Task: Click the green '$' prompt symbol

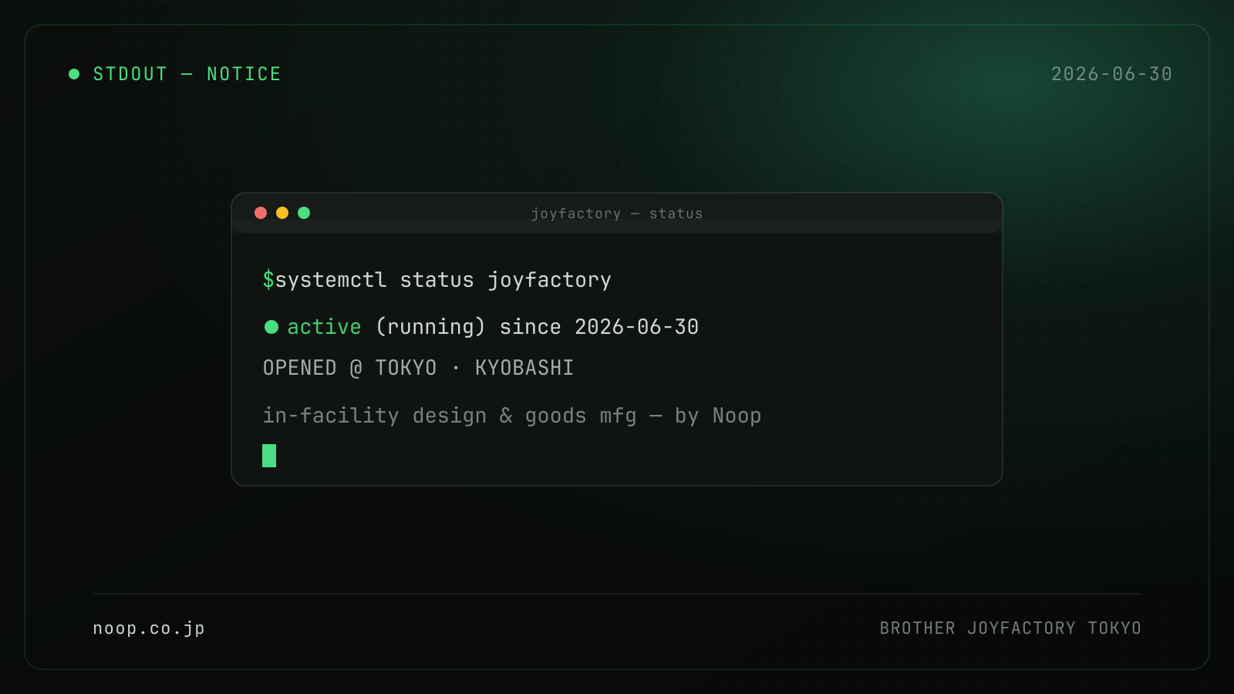Action: pyautogui.click(x=268, y=279)
